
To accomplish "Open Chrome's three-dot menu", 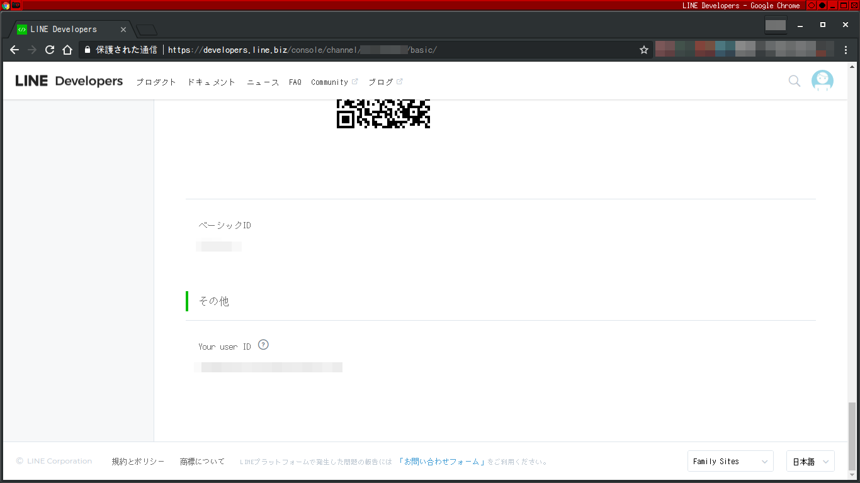I will (x=846, y=50).
